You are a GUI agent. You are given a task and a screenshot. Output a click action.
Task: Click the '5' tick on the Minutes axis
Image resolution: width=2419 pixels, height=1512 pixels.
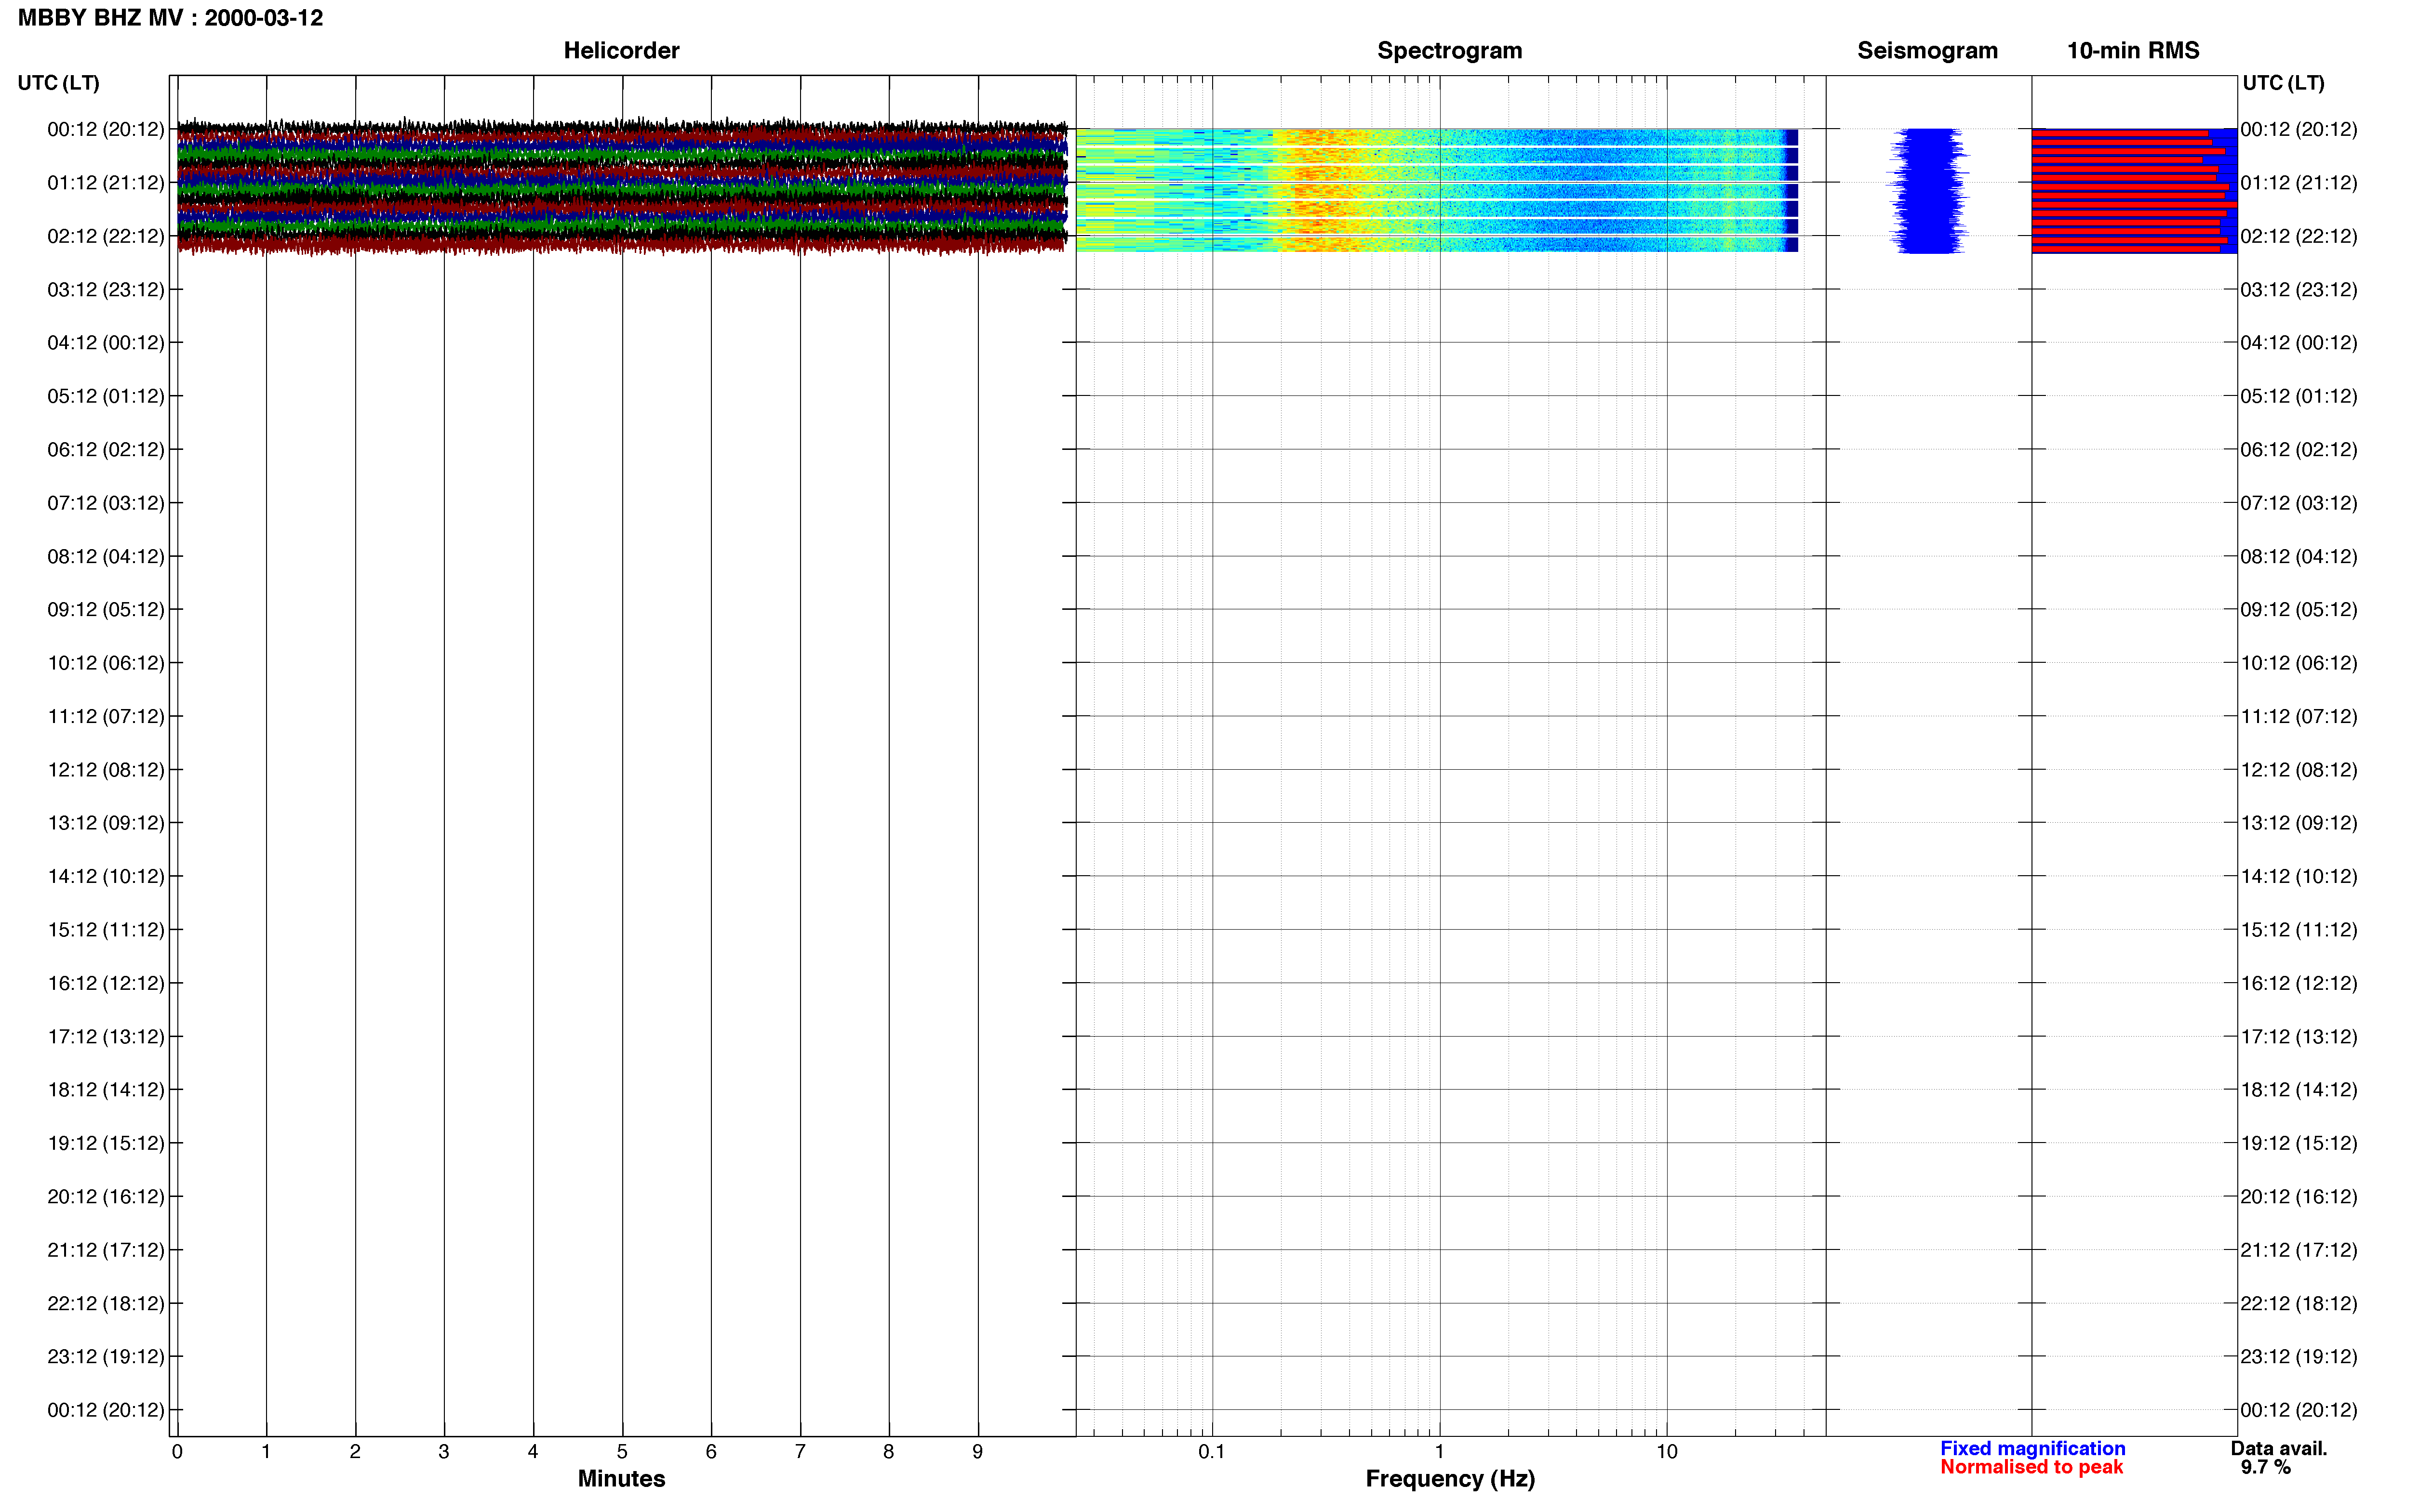tap(622, 1451)
